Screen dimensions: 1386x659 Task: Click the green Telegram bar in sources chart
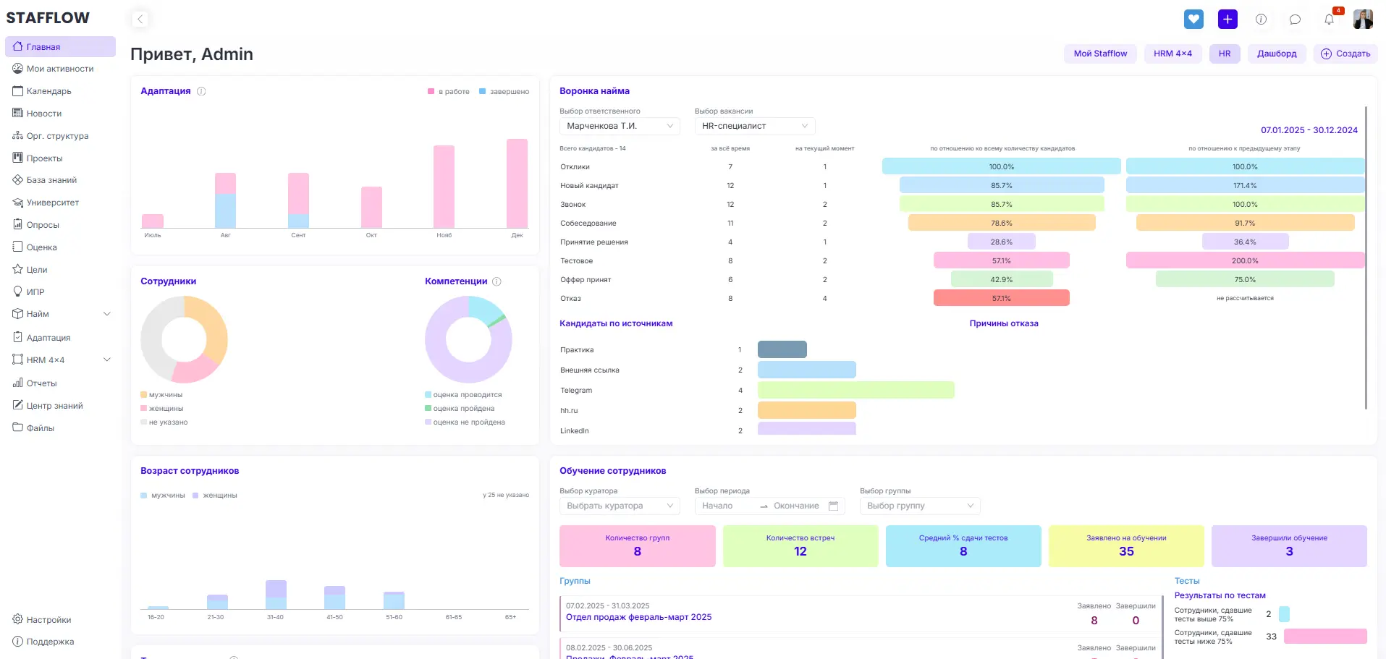(x=855, y=391)
